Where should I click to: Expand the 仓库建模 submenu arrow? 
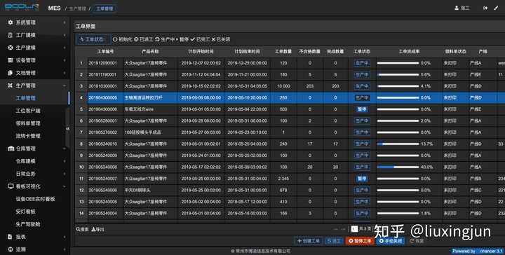pyautogui.click(x=65, y=161)
